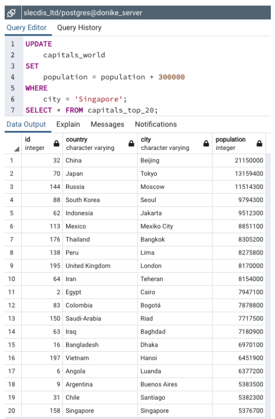Open the Explain tab
275x419 pixels.
(x=68, y=124)
